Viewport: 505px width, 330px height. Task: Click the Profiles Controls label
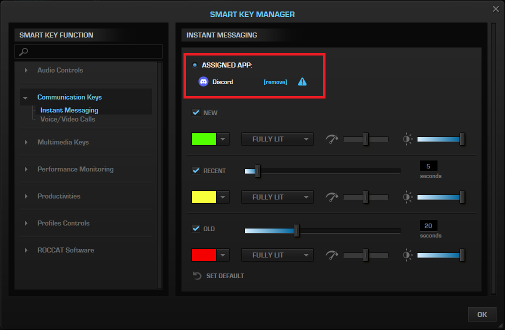[x=63, y=223]
